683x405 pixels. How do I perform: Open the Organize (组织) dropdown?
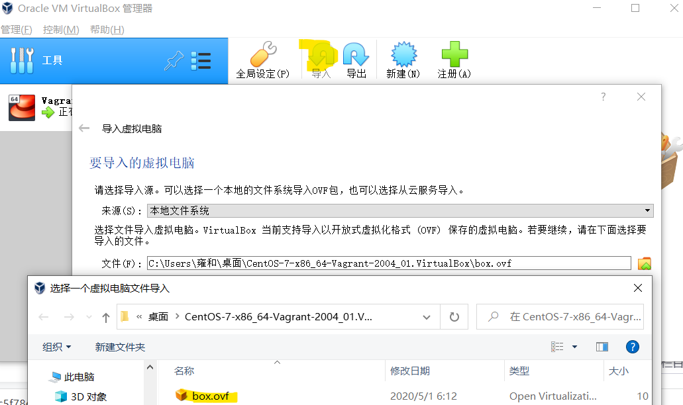(x=56, y=347)
